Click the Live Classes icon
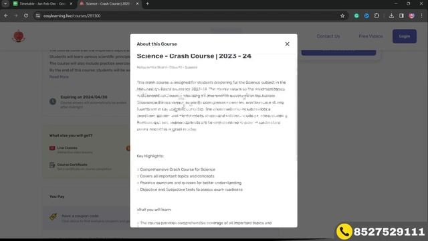 coord(52,148)
